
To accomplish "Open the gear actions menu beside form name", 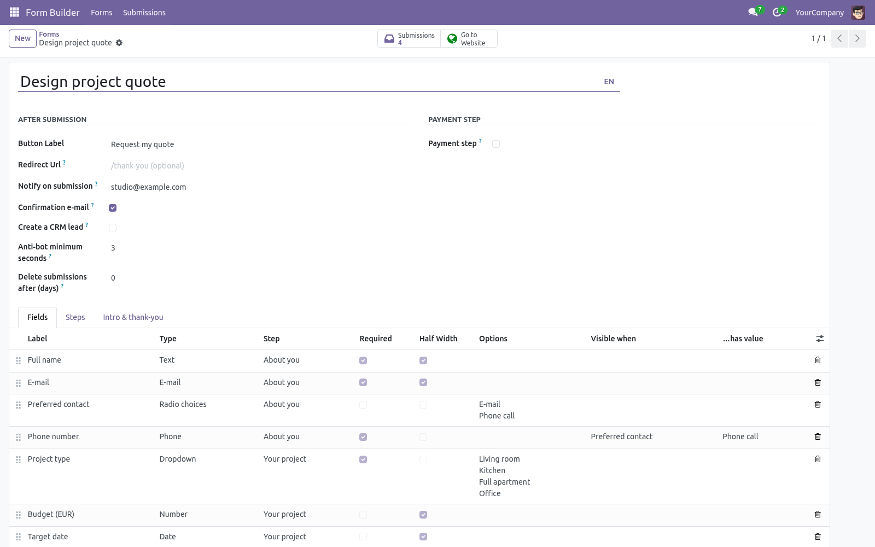I will pos(119,43).
